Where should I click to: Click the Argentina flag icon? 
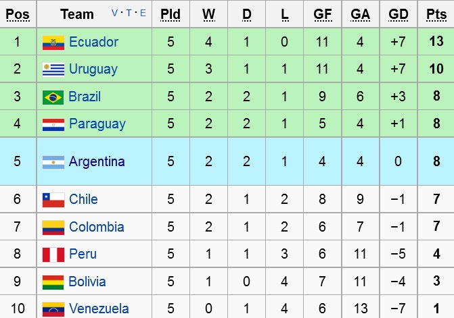click(x=53, y=162)
